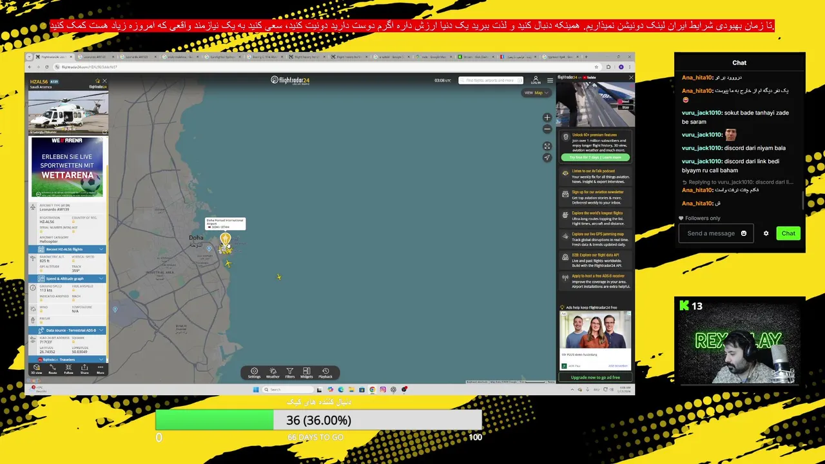The height and width of the screenshot is (464, 825).
Task: Center map on my location
Action: 547,157
